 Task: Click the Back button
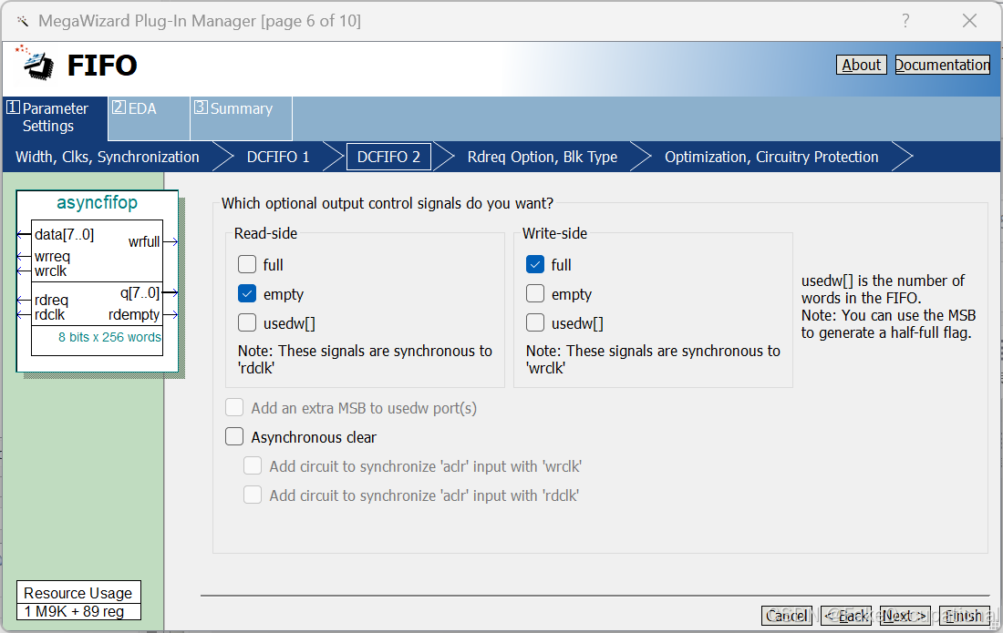[x=846, y=616]
